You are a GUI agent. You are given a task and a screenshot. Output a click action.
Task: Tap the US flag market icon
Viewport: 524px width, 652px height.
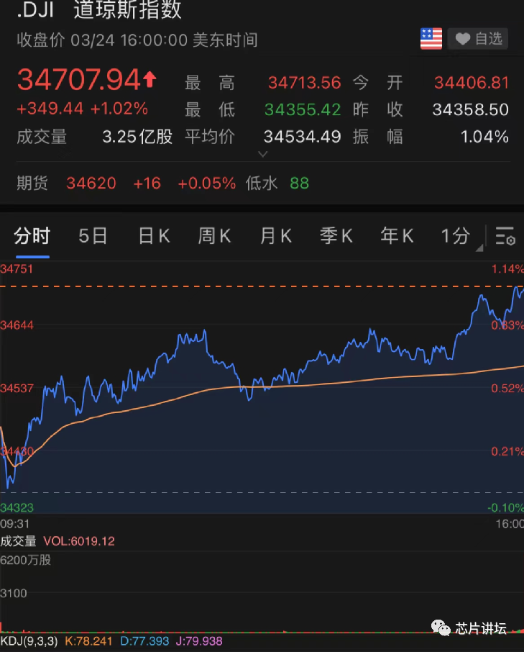[x=431, y=39]
